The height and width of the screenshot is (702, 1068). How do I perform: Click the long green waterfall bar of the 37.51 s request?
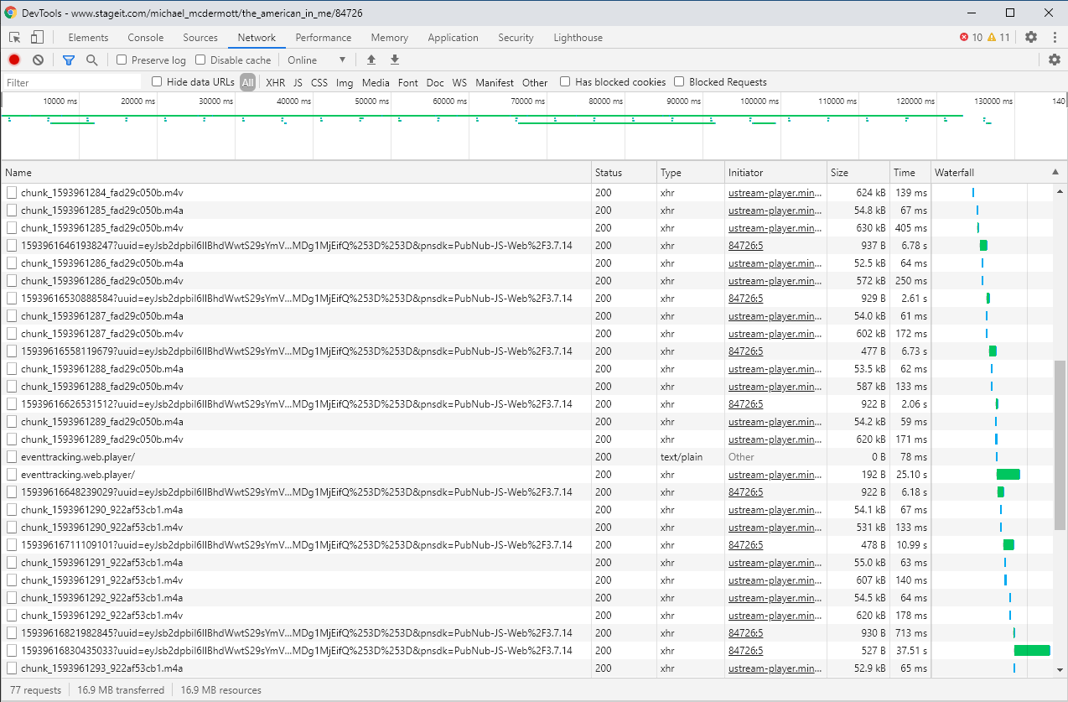pos(1031,651)
